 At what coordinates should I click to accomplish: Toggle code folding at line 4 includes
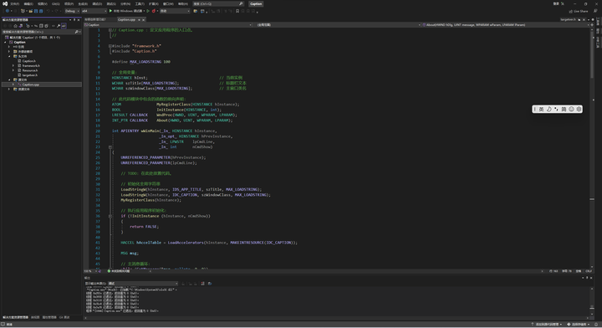tap(110, 46)
